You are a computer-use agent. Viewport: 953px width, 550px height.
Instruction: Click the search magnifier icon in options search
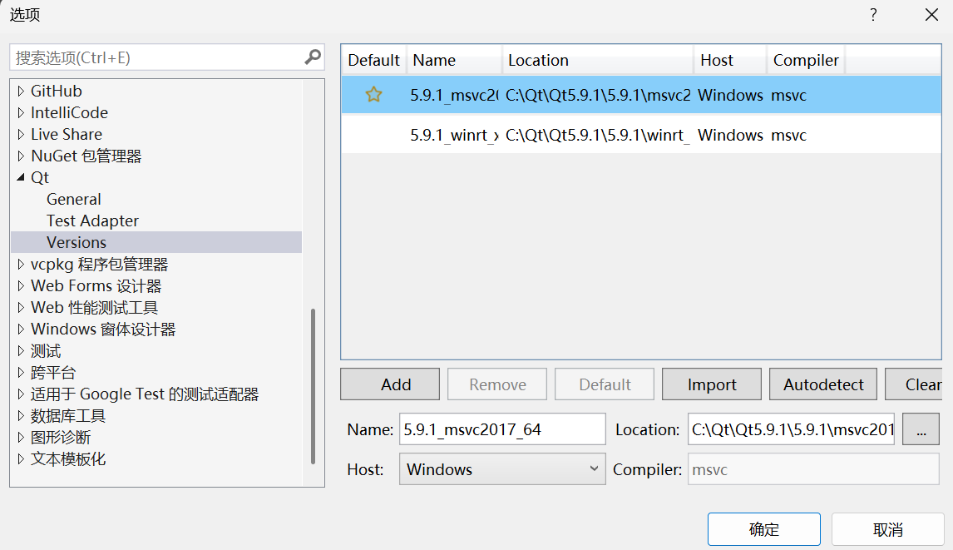pyautogui.click(x=311, y=57)
